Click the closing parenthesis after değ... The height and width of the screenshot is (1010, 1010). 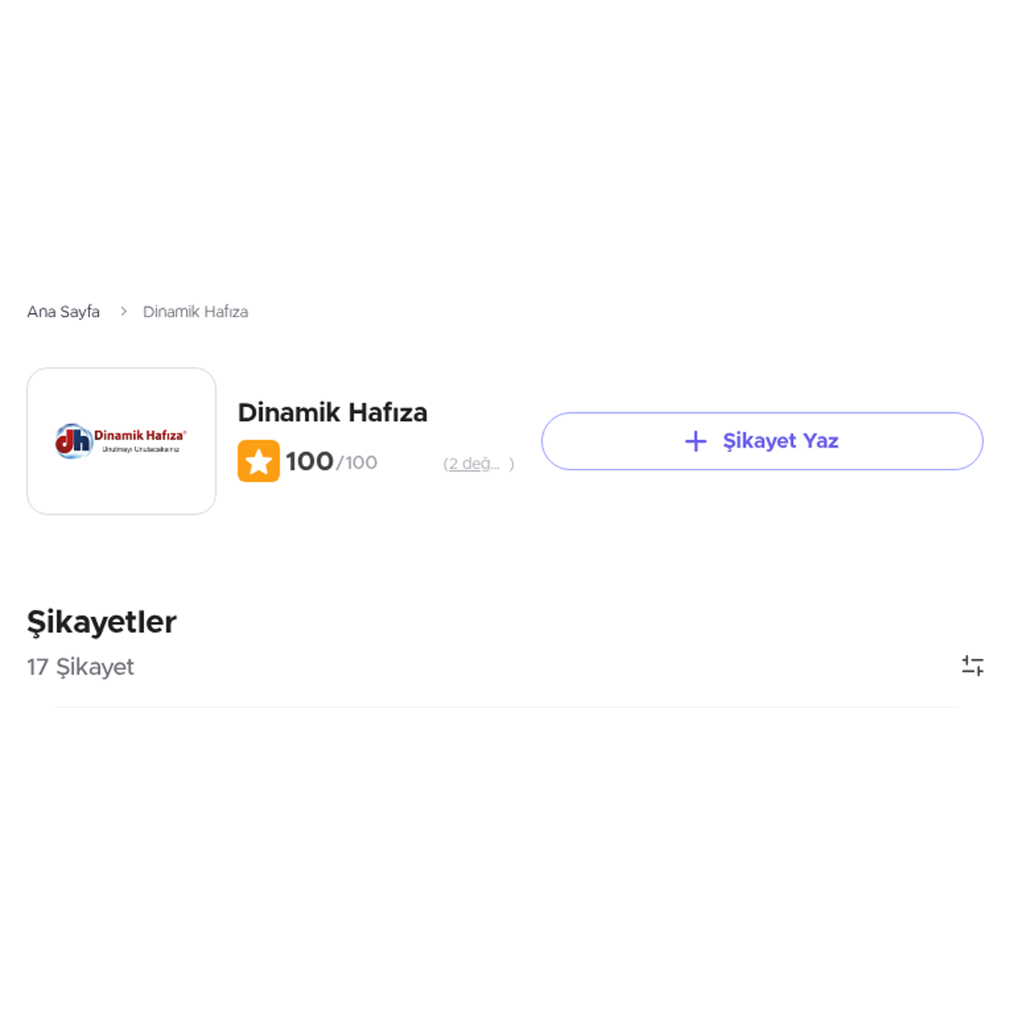point(512,464)
